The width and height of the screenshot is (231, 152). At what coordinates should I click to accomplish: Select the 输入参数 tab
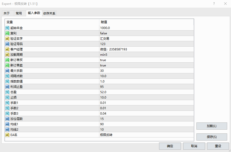[x=34, y=13]
